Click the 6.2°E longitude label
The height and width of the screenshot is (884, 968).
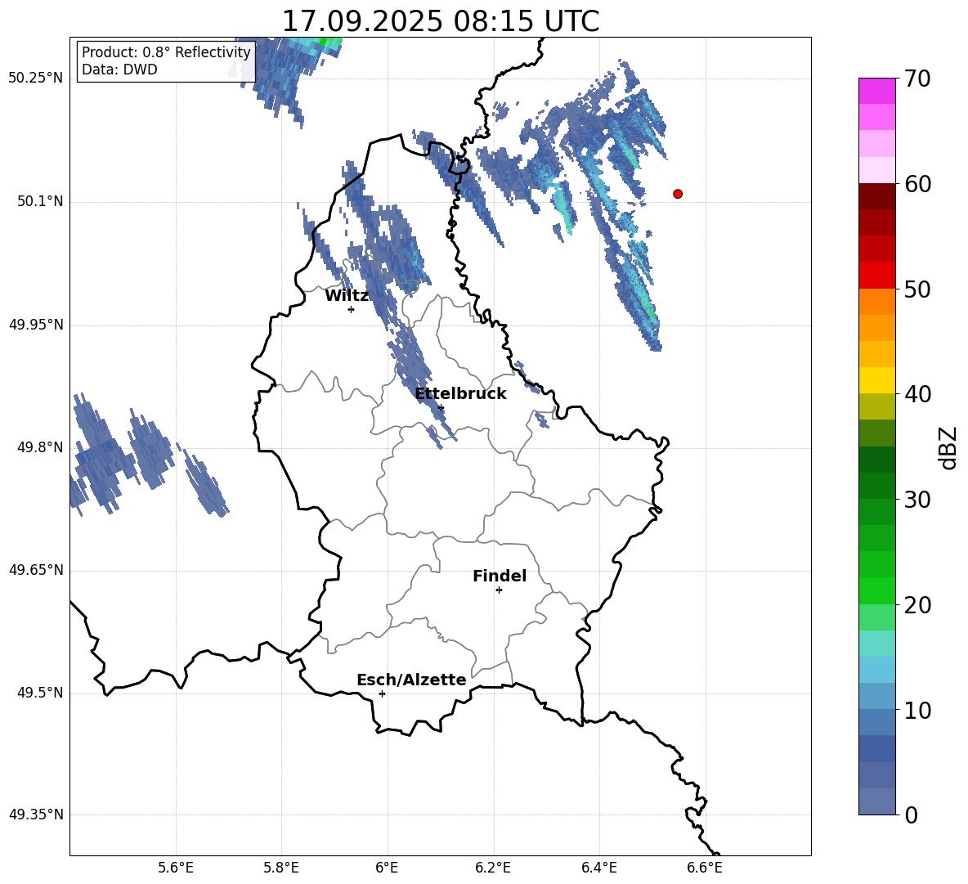[493, 868]
